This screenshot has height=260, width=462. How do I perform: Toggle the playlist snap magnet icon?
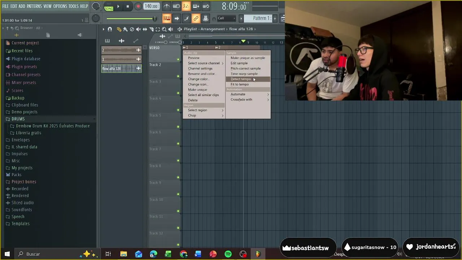point(110,29)
